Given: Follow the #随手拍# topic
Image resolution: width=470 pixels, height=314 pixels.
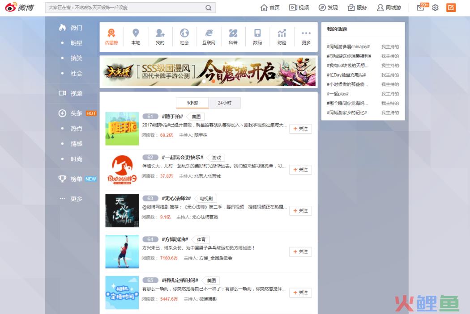Looking at the screenshot, I should [x=301, y=129].
